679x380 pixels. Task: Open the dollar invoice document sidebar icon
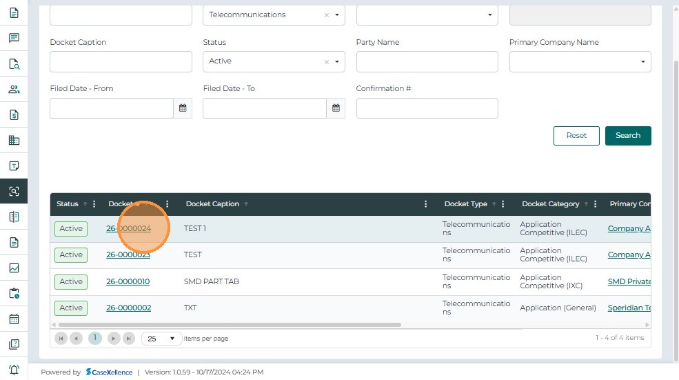coord(14,115)
